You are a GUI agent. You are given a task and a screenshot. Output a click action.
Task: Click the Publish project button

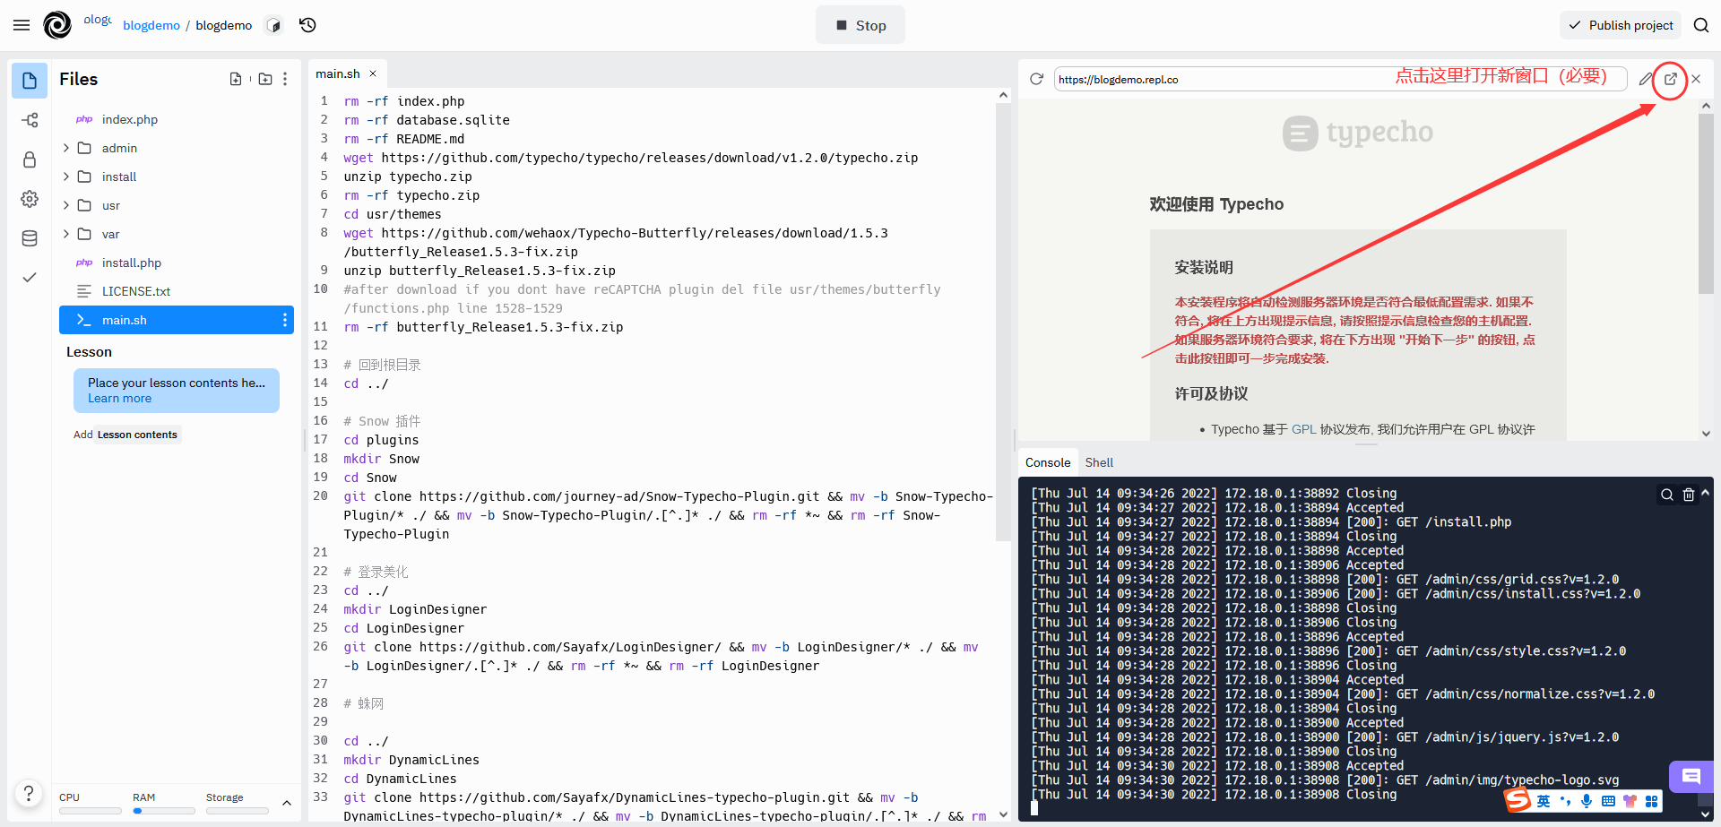pyautogui.click(x=1622, y=25)
